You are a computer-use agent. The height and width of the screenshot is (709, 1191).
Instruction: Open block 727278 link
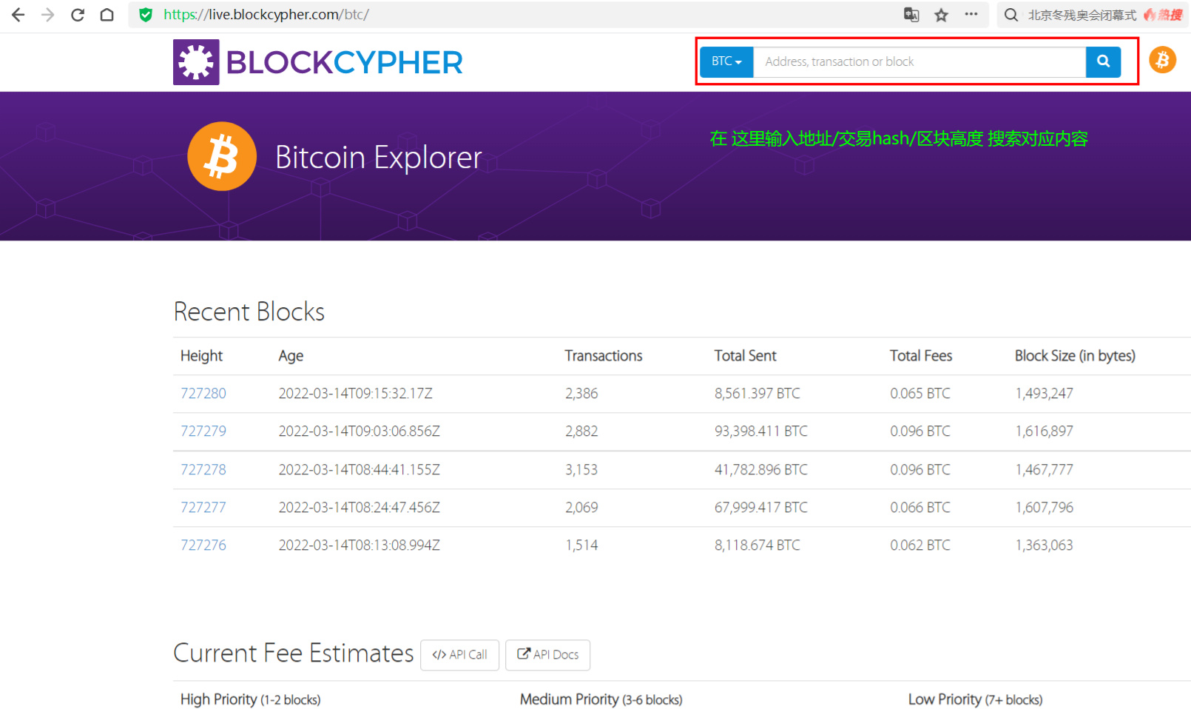point(203,470)
